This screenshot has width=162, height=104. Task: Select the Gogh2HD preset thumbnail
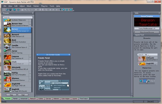[8, 84]
